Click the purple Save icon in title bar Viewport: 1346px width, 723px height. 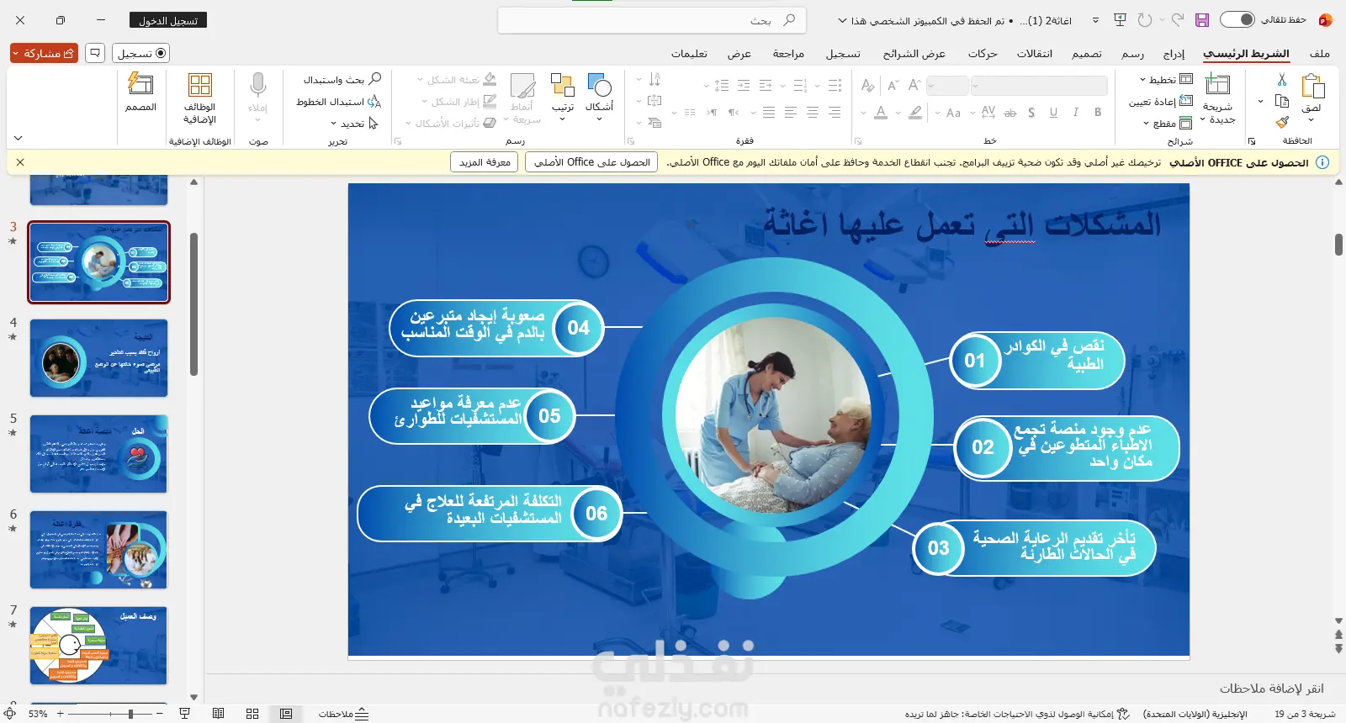[1202, 20]
